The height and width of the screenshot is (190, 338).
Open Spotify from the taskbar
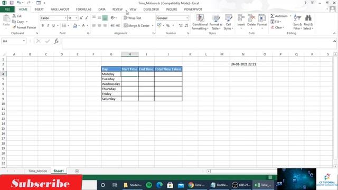pyautogui.click(x=149, y=185)
